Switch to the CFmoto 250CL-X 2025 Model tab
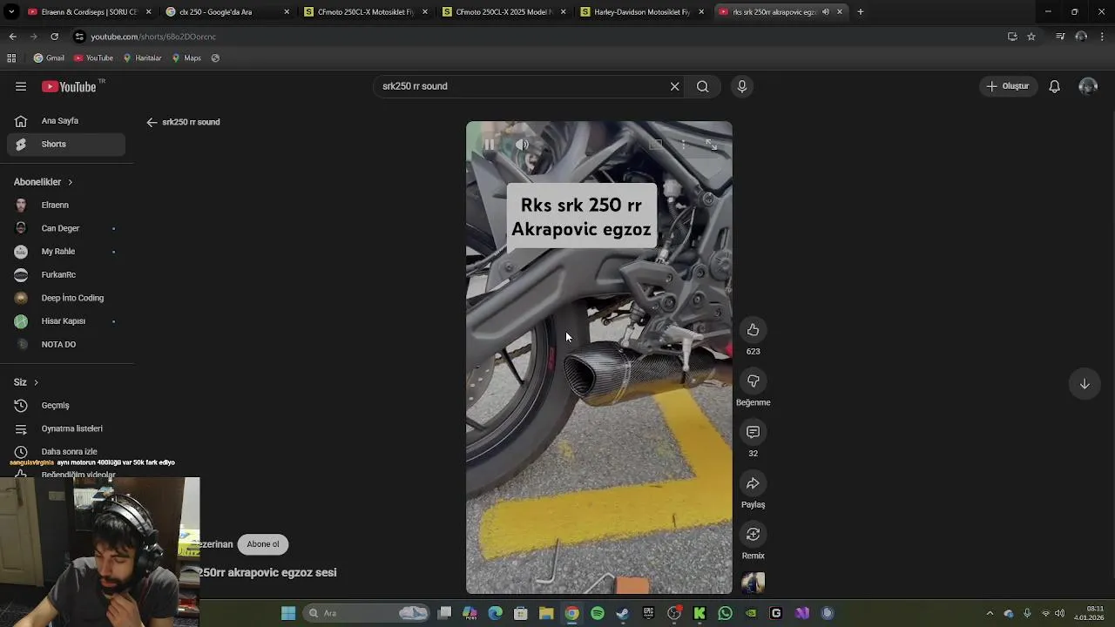 [503, 12]
